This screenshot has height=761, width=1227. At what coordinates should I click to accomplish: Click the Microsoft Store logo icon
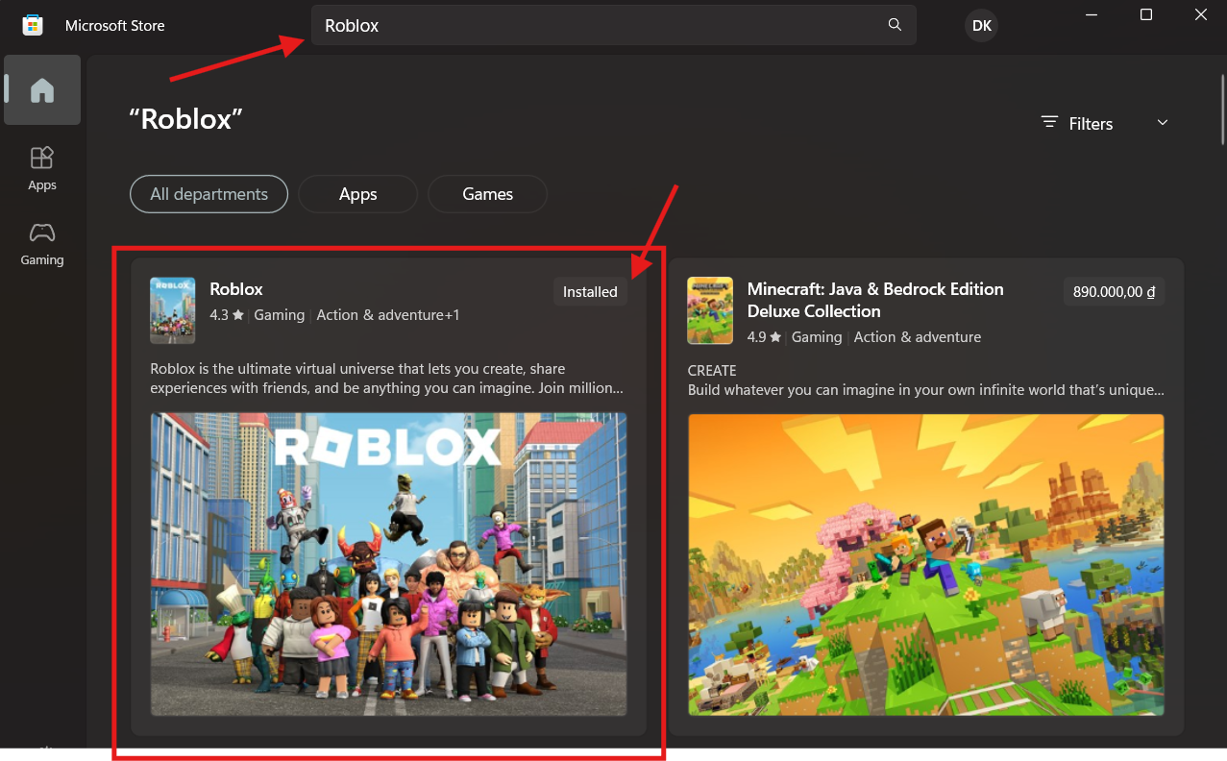(33, 26)
